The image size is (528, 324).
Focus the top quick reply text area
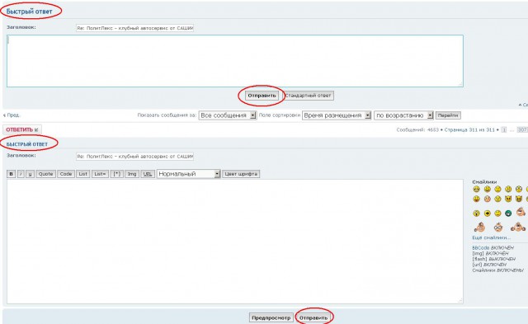[235, 61]
